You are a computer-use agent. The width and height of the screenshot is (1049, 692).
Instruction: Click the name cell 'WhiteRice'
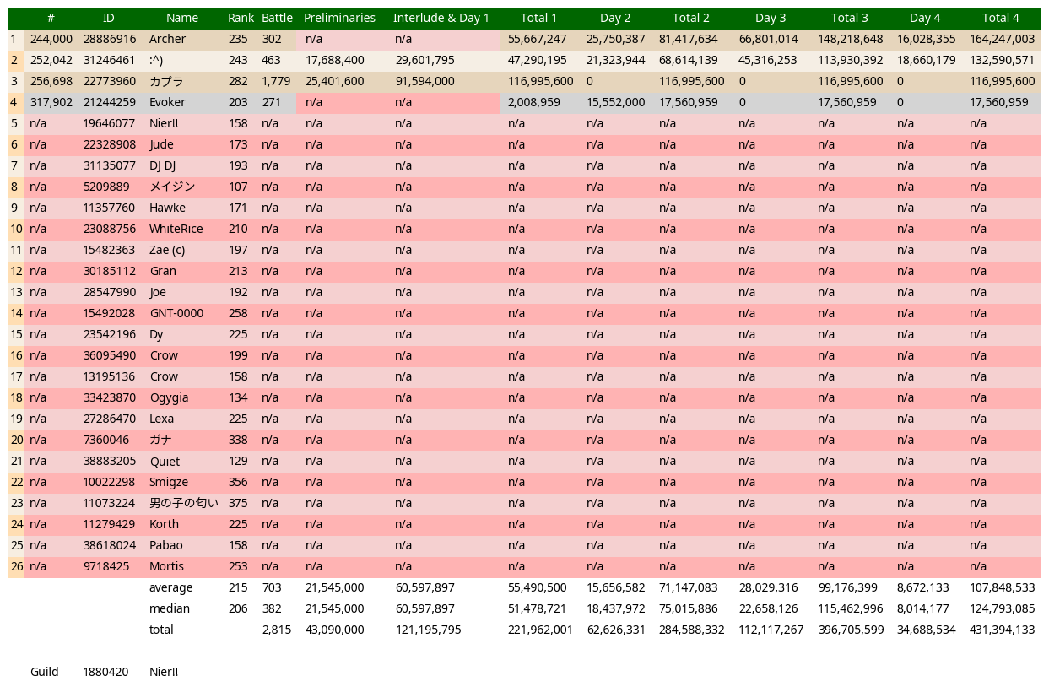coord(176,229)
